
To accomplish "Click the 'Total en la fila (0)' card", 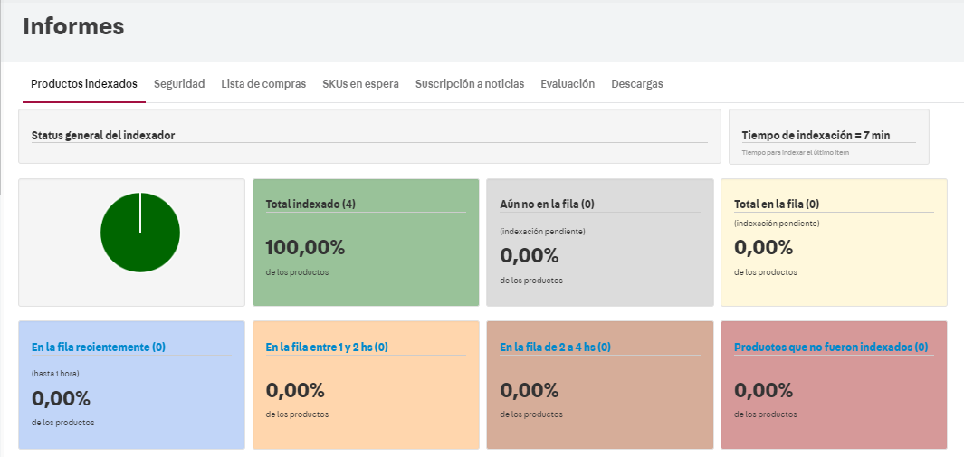I will pos(833,242).
